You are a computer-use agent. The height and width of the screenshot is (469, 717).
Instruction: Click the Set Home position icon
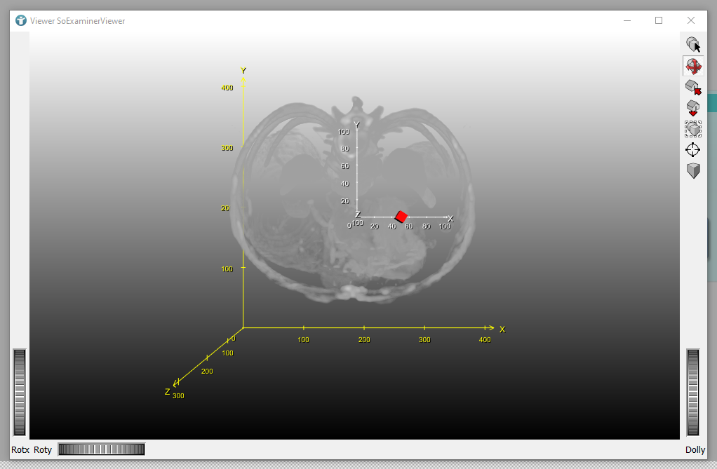point(693,108)
